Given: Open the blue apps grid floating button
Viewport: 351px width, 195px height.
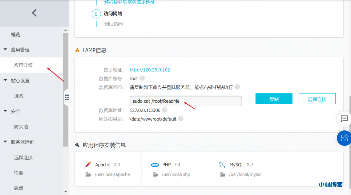Looking at the screenshot, I should (344, 138).
